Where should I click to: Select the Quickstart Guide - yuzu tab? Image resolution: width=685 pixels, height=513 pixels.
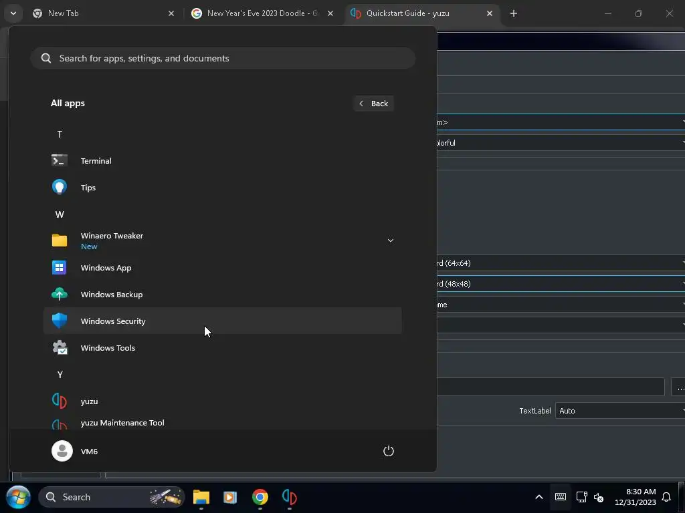click(422, 13)
